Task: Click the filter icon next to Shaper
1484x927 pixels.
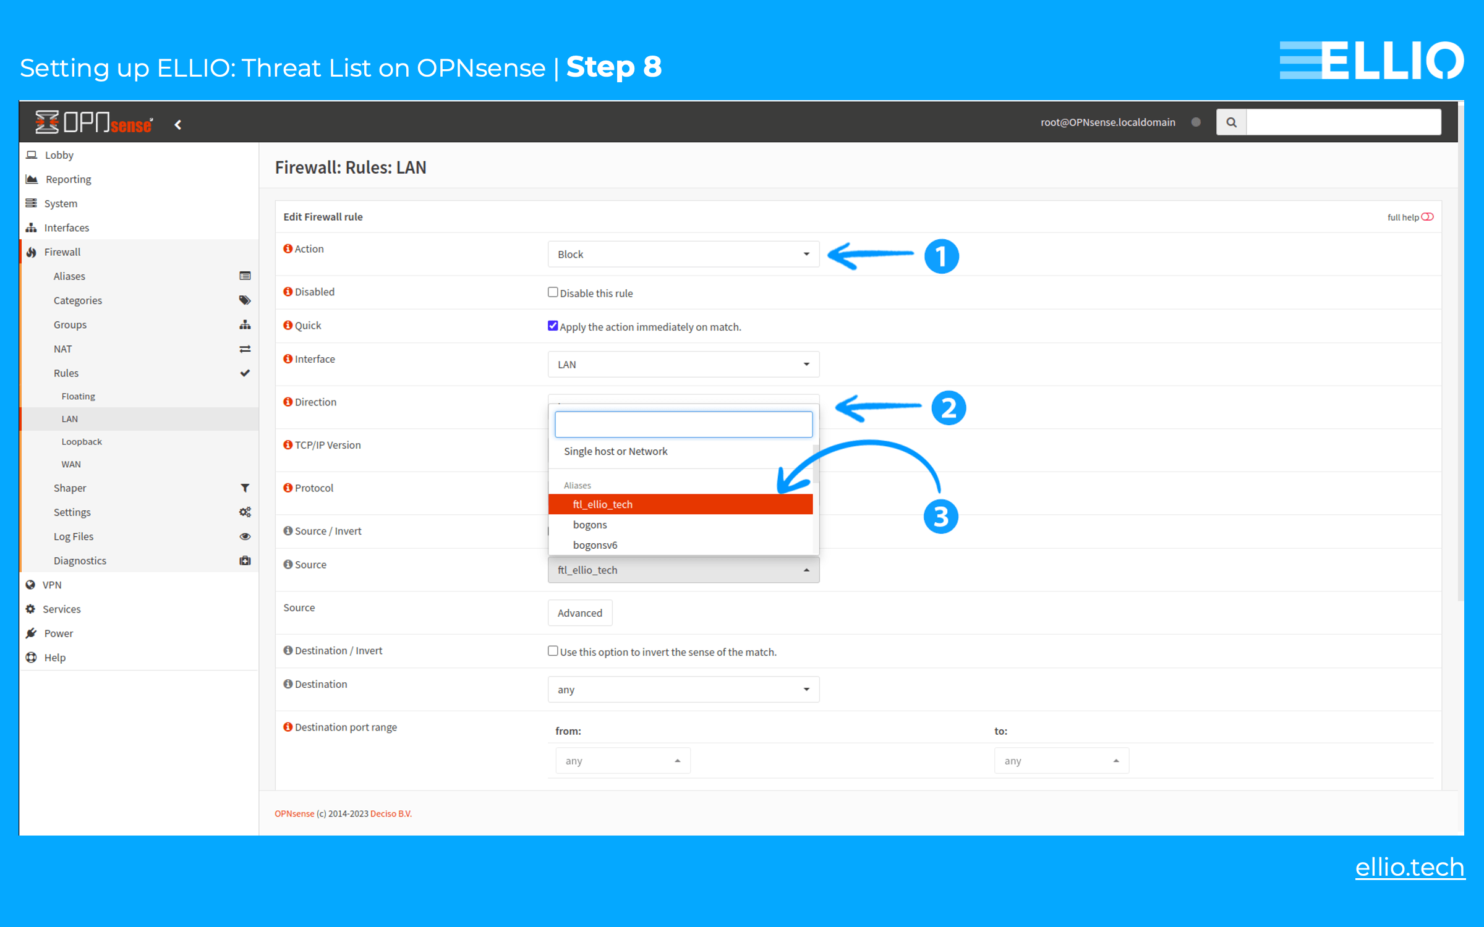Action: (x=245, y=488)
